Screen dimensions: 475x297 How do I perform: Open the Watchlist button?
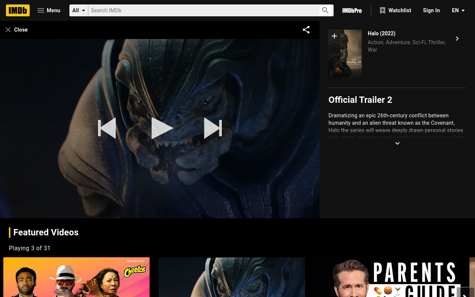[x=395, y=10]
